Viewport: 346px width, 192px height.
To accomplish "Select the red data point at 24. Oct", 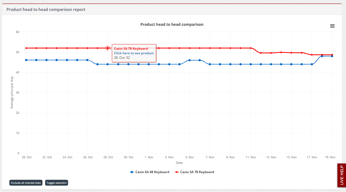I will [67, 48].
